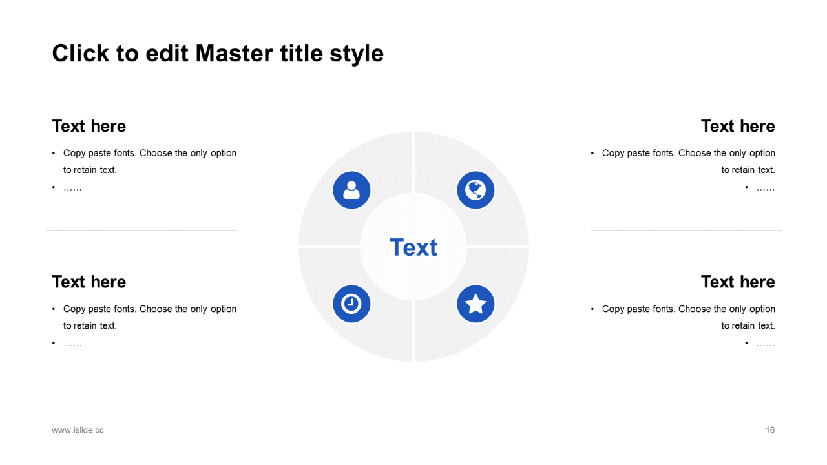The image size is (827, 465).
Task: Click the star icon in the wheel
Action: 476,304
